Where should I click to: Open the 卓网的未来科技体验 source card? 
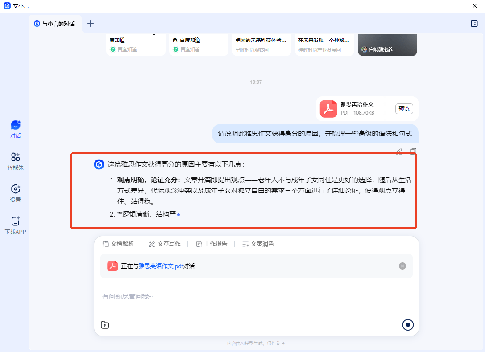point(261,45)
